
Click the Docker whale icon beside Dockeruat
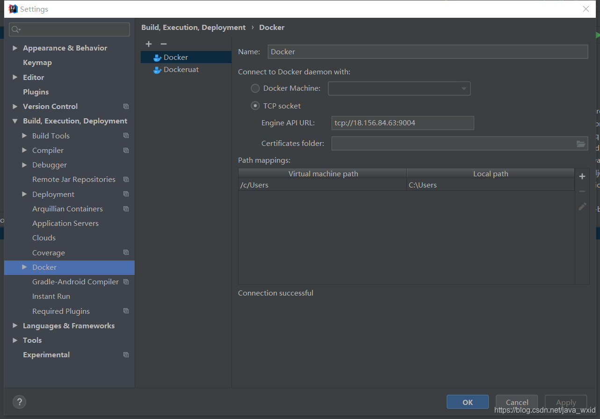158,70
